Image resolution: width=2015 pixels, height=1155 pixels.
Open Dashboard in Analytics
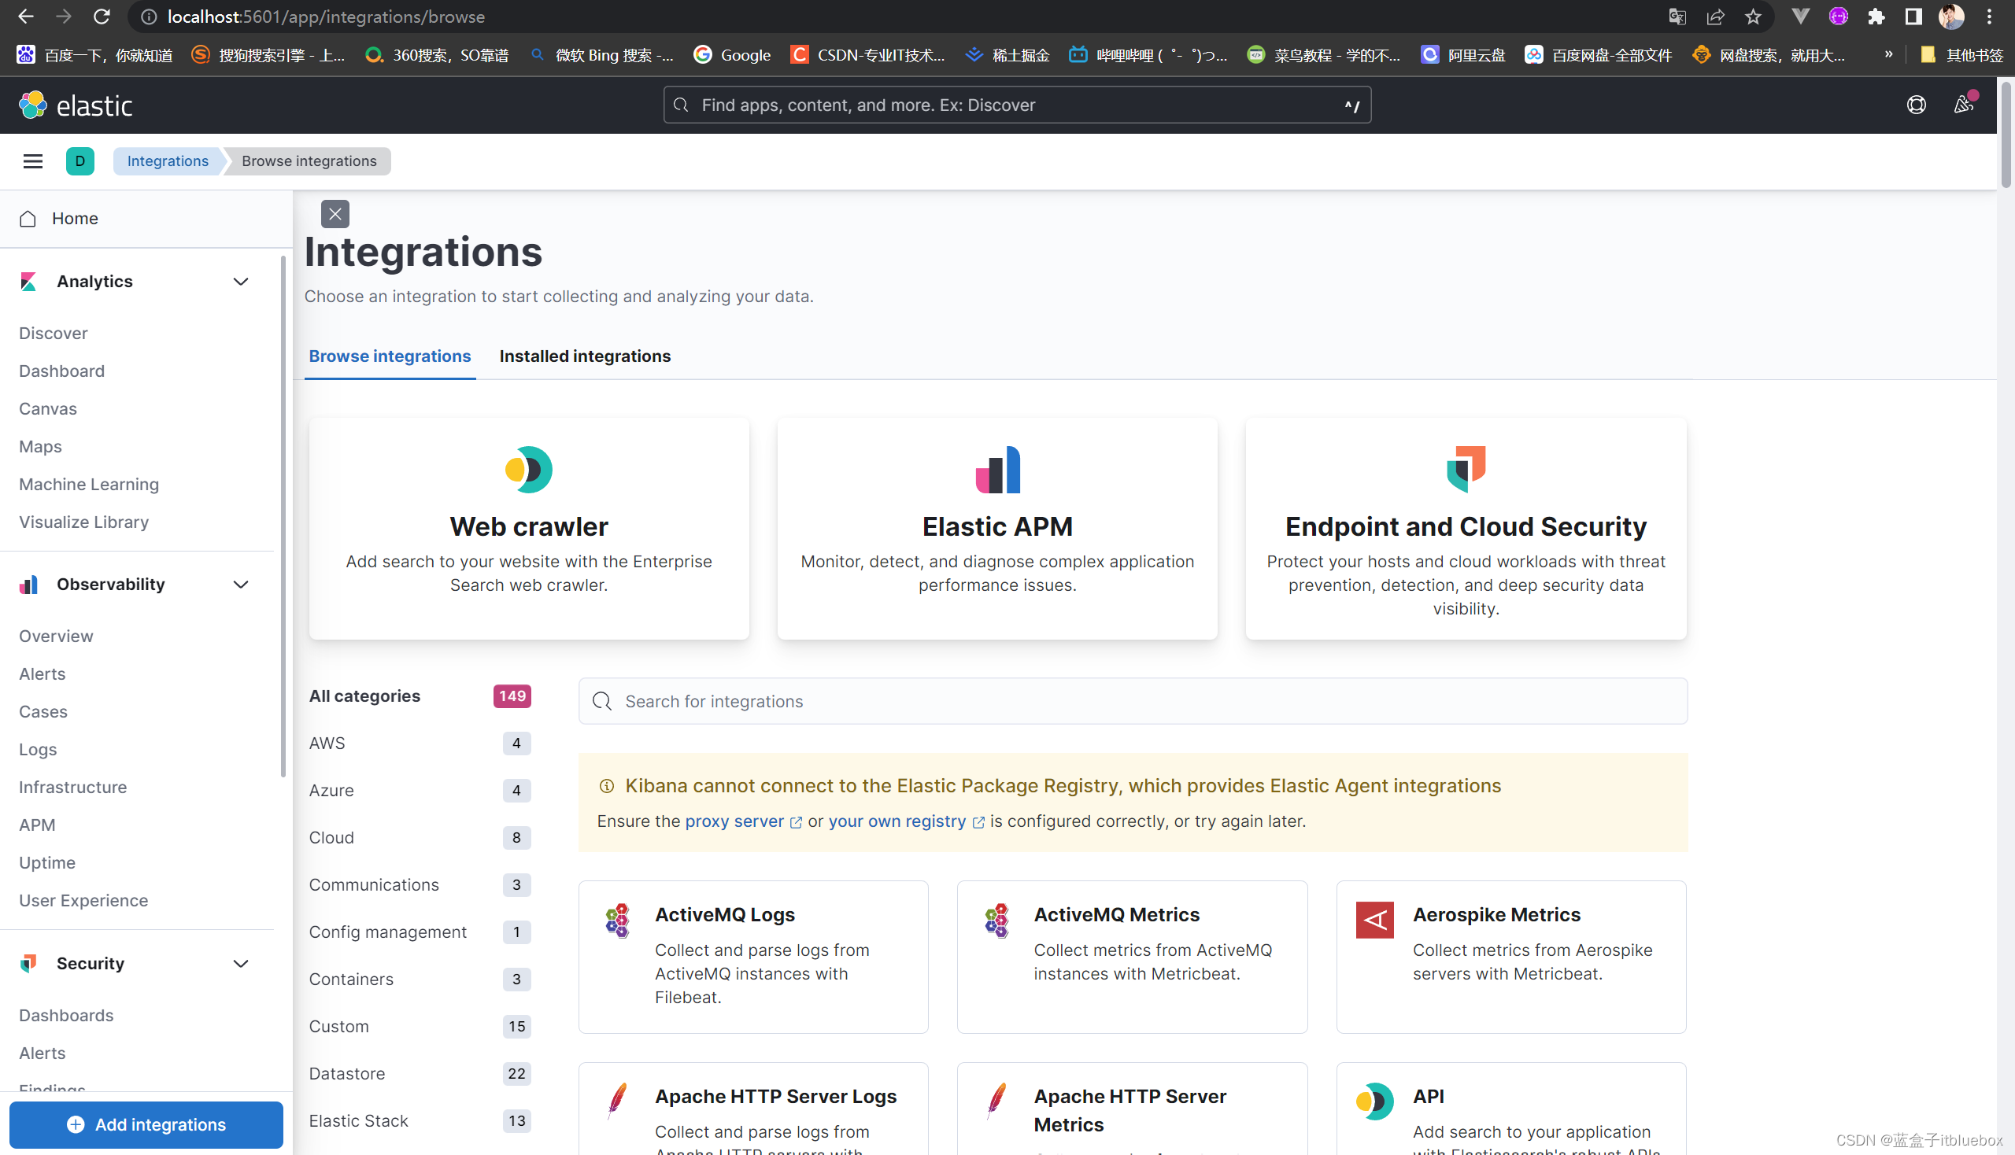coord(62,371)
